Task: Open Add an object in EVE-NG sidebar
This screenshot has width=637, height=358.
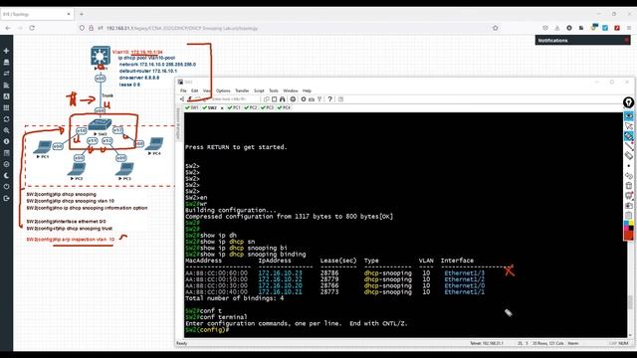Action: (x=6, y=51)
